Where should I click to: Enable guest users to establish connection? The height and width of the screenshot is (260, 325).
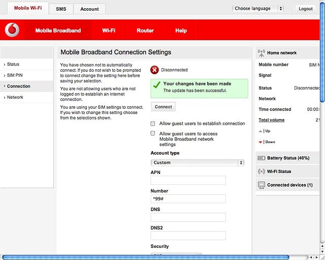(x=153, y=124)
